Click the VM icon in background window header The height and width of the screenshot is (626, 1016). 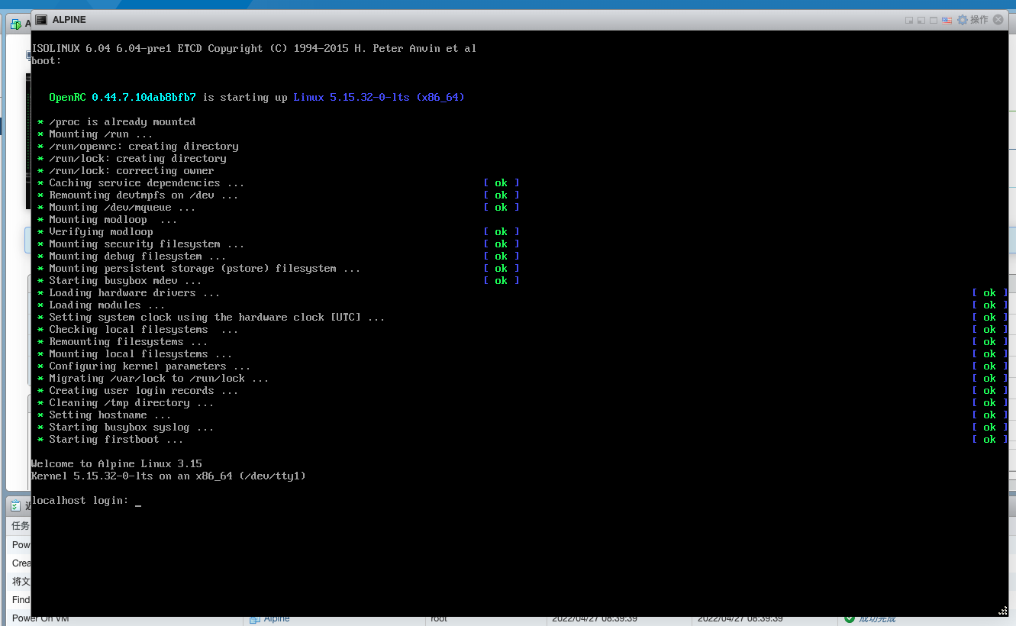click(16, 24)
